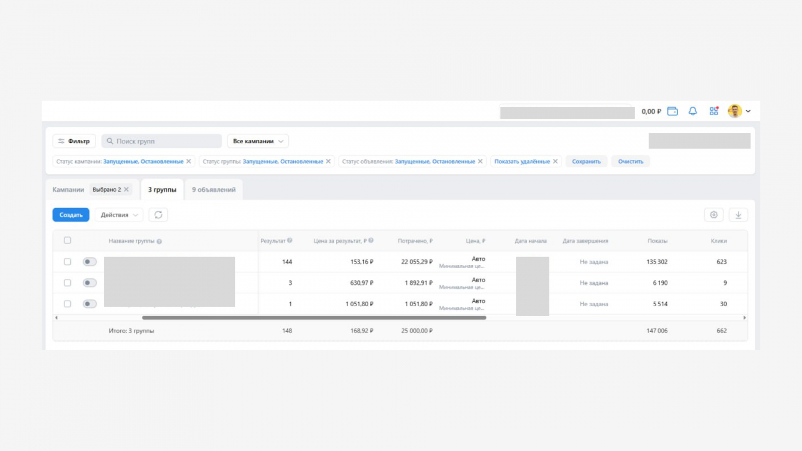The image size is (802, 451).
Task: Sort by the Название группы column header
Action: click(x=131, y=241)
